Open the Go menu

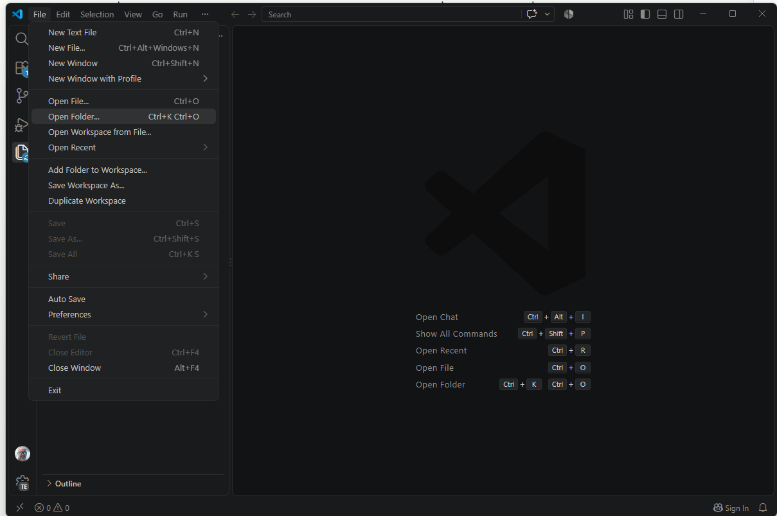tap(157, 14)
